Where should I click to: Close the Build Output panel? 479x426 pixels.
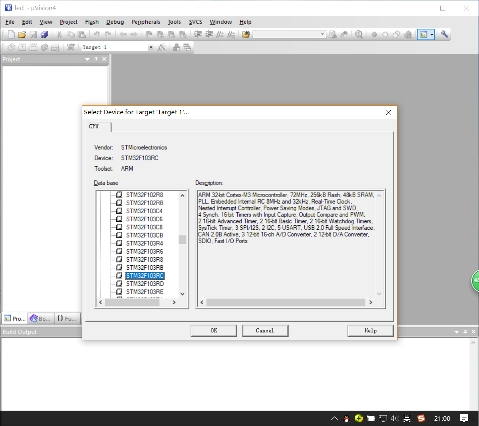click(473, 332)
